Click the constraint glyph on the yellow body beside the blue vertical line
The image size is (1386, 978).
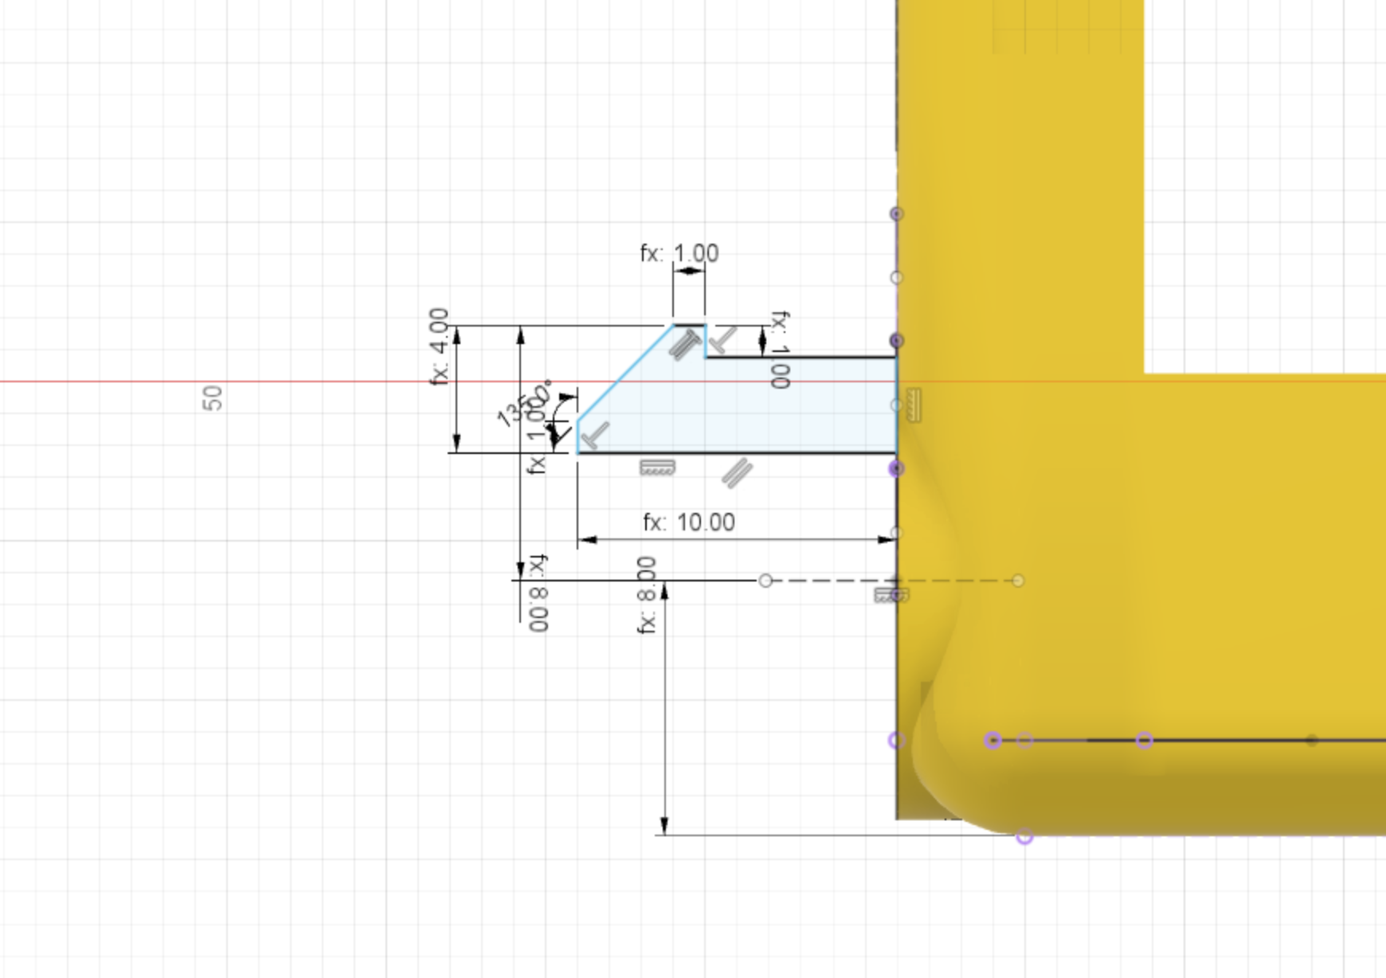tap(913, 405)
